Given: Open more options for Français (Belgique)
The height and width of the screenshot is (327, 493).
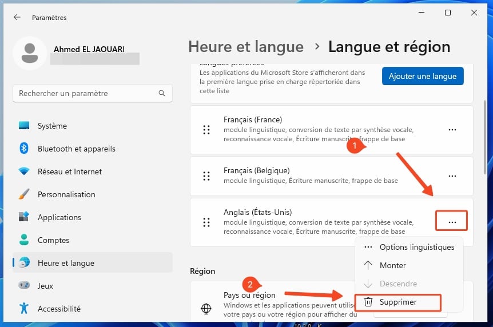Looking at the screenshot, I should (452, 176).
